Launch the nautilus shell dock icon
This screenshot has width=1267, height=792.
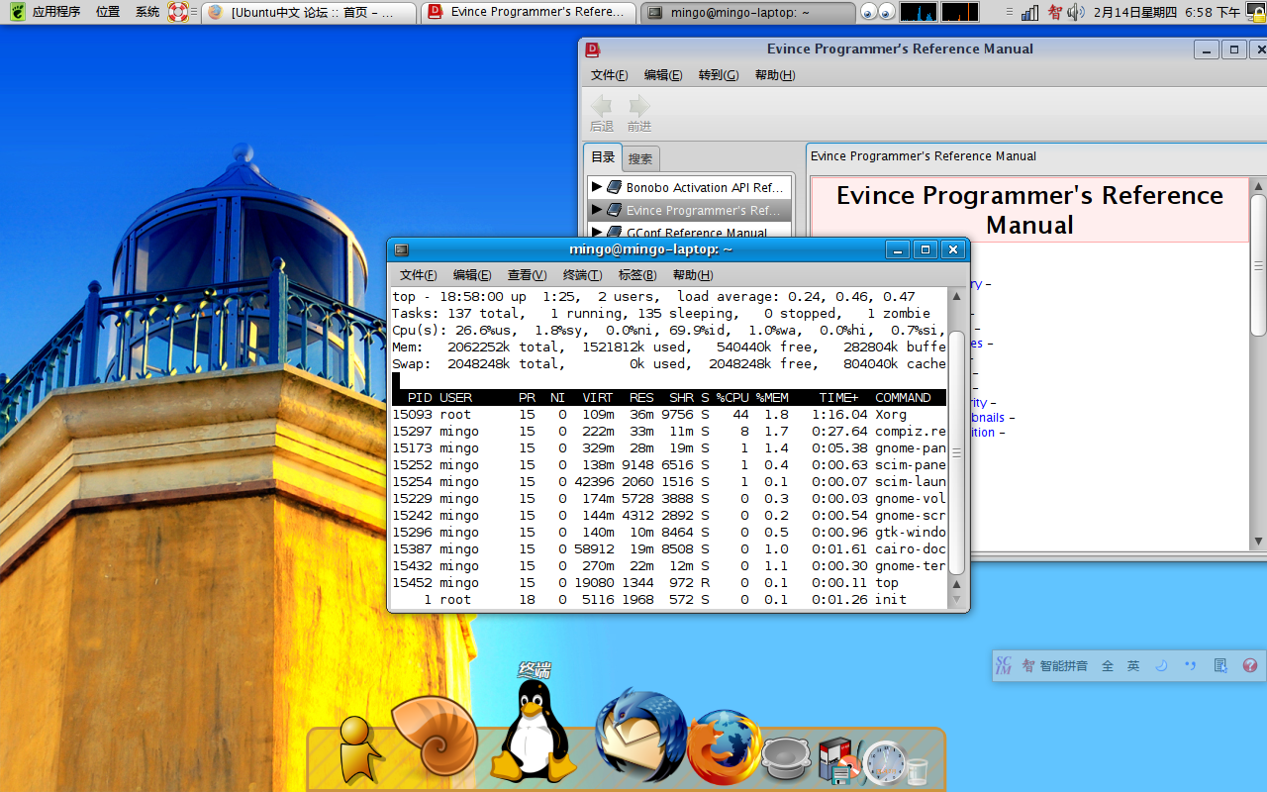pos(436,735)
